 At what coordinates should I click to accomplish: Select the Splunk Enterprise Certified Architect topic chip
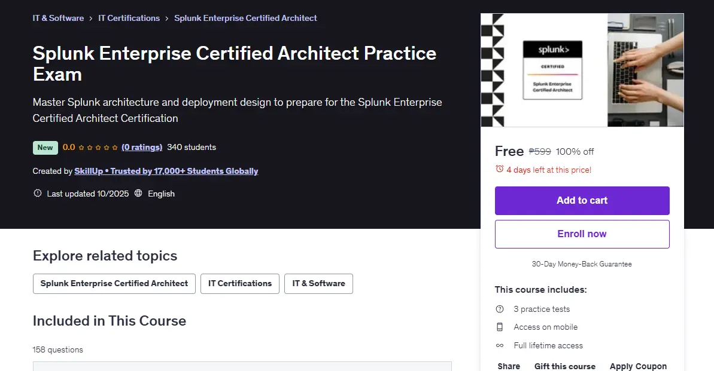pyautogui.click(x=114, y=284)
